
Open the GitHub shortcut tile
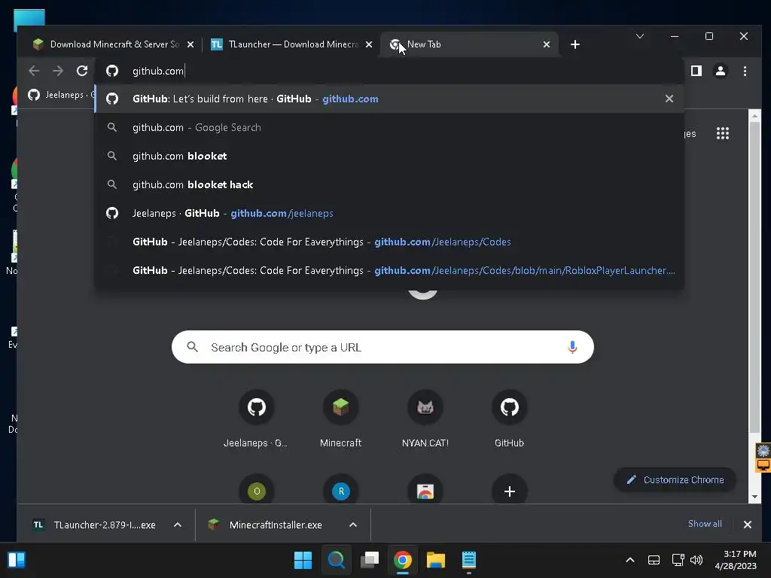(x=510, y=418)
